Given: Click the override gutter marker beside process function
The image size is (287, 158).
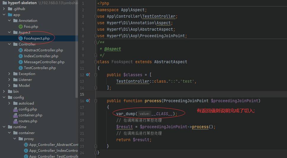Looking at the screenshot, I should click(88, 101).
